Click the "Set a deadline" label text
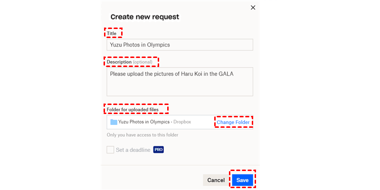Screen dimensions: 380x190 click(133, 150)
